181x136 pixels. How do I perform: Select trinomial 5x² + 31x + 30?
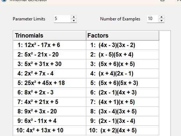[x=50, y=64]
